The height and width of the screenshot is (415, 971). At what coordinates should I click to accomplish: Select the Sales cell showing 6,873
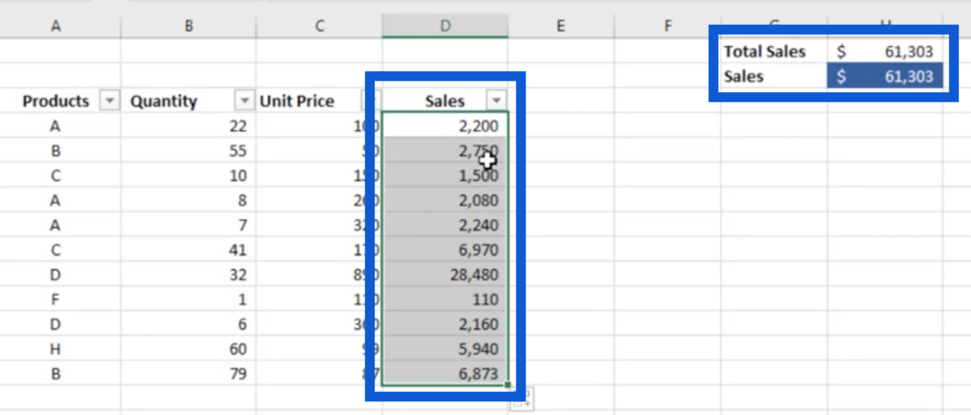pos(445,374)
